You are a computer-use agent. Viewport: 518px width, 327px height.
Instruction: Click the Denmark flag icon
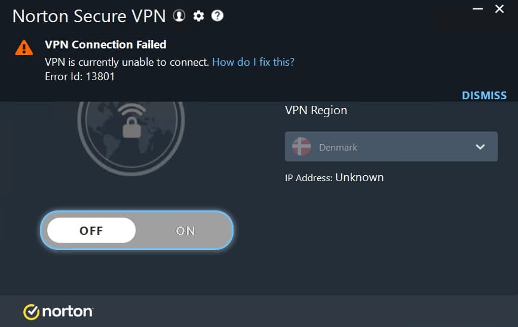click(301, 146)
